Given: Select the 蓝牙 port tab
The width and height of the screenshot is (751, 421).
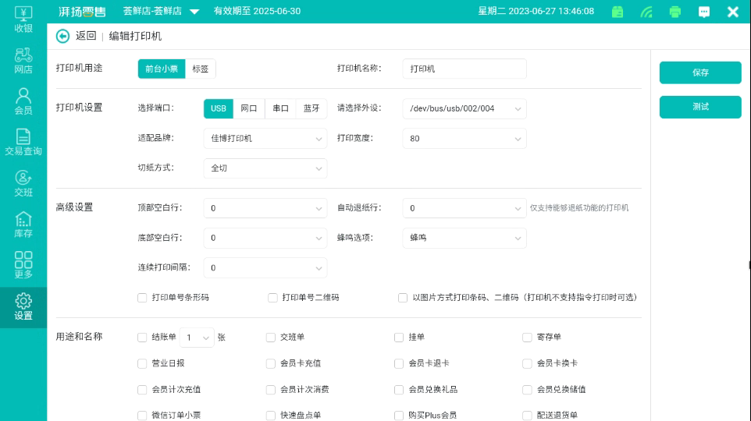Looking at the screenshot, I should click(311, 108).
